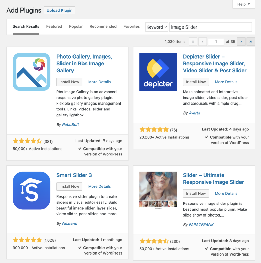Switch to the Popular tab
The image size is (261, 263).
click(76, 26)
